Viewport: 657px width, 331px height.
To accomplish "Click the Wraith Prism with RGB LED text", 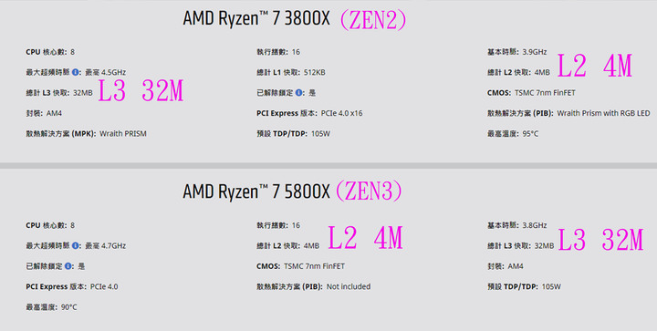I will pos(603,113).
